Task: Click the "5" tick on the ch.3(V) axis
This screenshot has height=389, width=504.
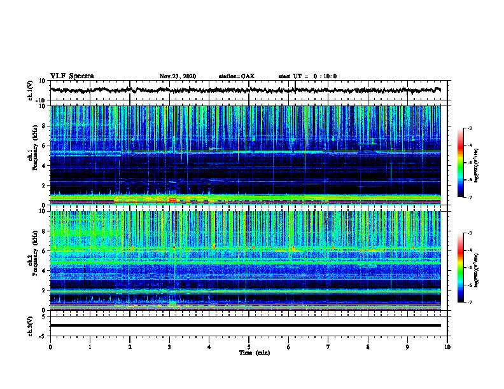Action: click(44, 317)
